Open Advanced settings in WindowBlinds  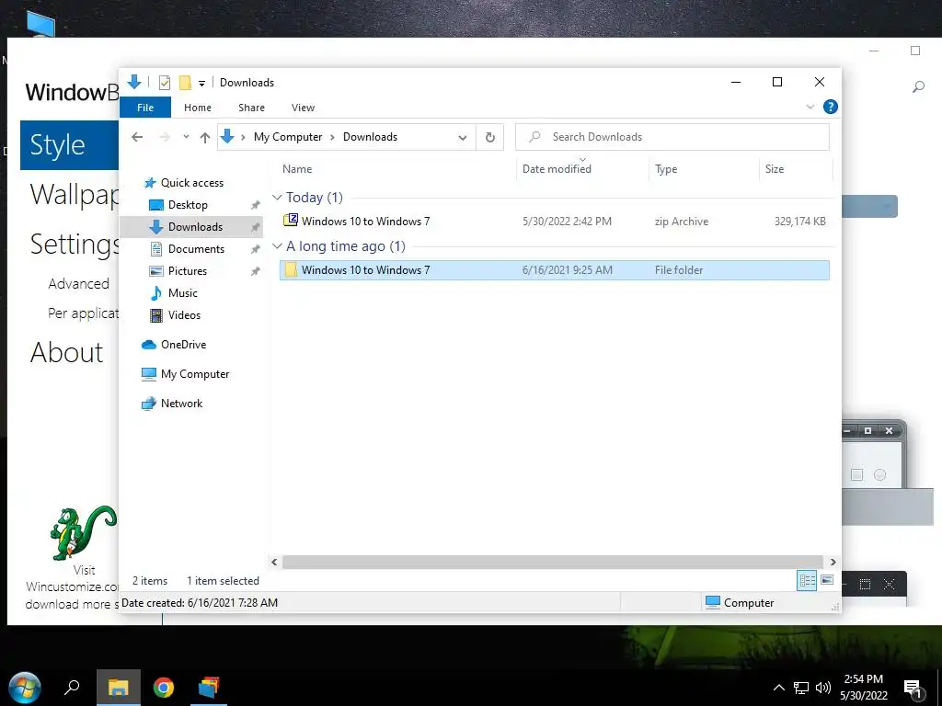pyautogui.click(x=79, y=284)
